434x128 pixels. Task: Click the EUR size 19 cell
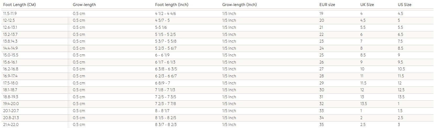click(321, 14)
